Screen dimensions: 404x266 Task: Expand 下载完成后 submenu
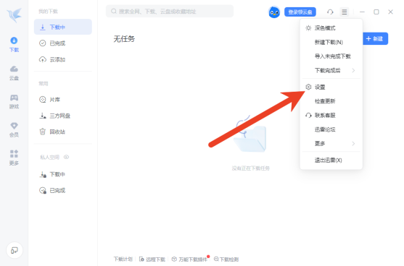coord(331,70)
